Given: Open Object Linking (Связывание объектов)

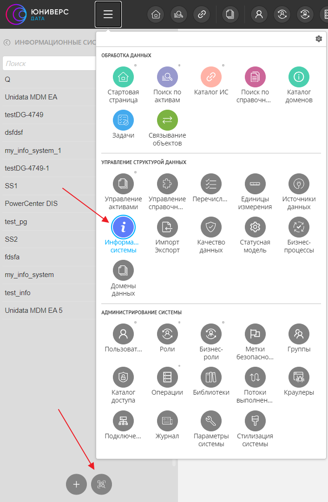Looking at the screenshot, I should (x=167, y=120).
